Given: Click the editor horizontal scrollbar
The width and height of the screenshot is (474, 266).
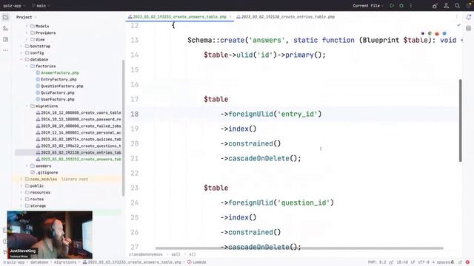Looking at the screenshot, I should [x=299, y=248].
